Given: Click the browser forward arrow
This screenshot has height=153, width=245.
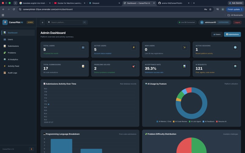Looking at the screenshot, I should pyautogui.click(x=9, y=9).
